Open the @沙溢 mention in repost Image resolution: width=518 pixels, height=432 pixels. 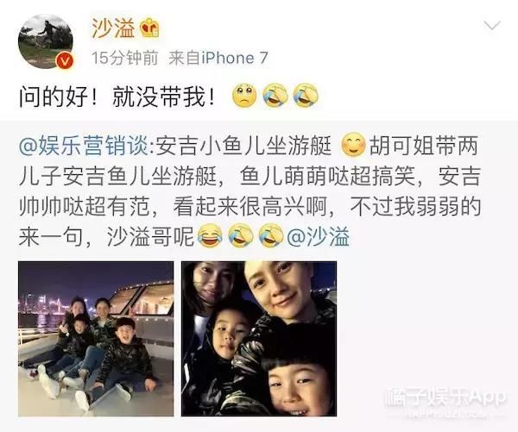click(x=318, y=237)
